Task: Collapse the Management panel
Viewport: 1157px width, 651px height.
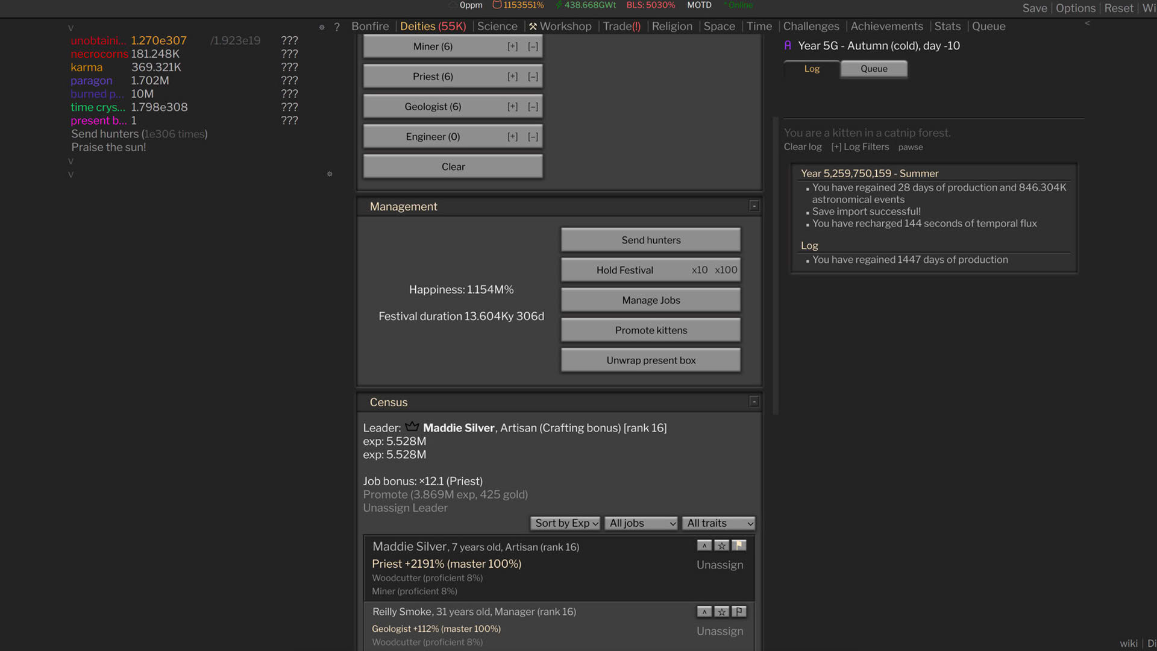Action: tap(754, 206)
